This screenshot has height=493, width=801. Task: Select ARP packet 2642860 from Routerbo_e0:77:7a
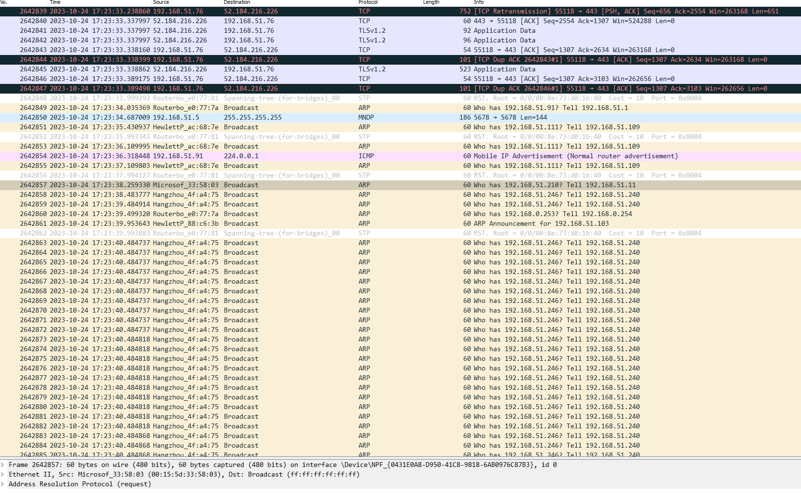(193, 214)
